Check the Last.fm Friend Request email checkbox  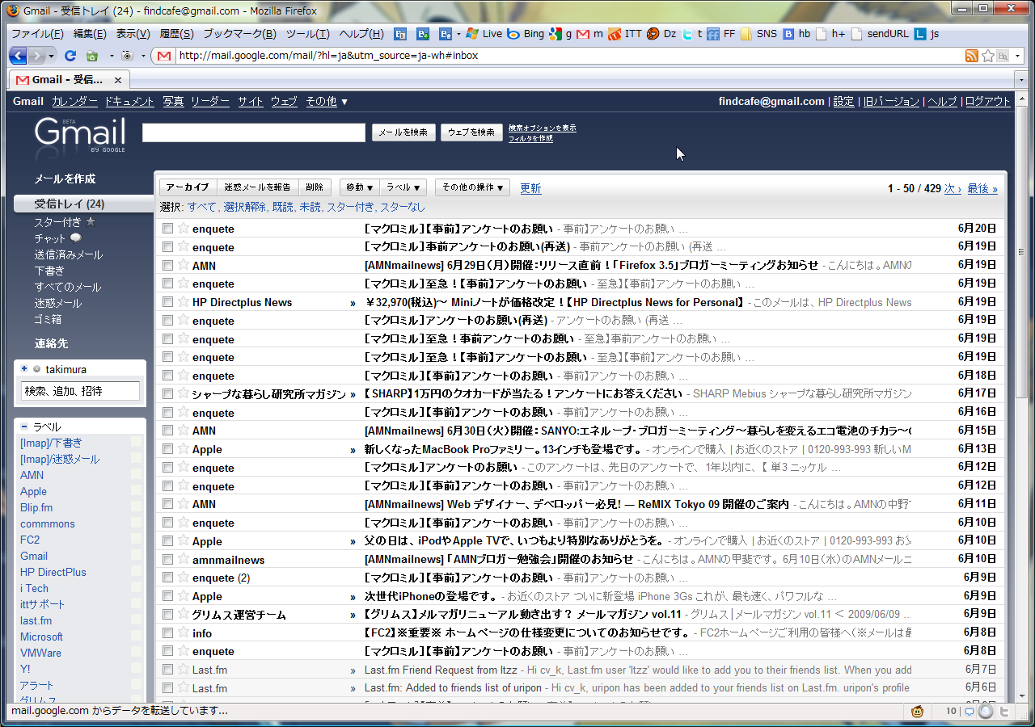[x=168, y=670]
